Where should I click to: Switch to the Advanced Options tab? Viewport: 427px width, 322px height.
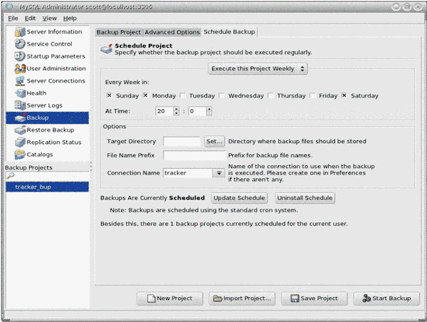pos(172,32)
